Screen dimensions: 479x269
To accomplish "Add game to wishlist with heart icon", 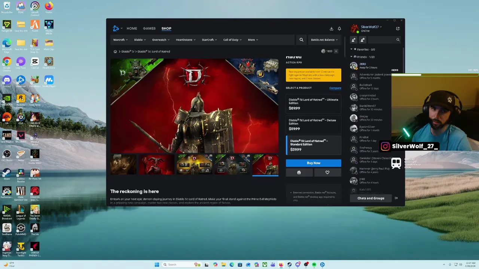I will (x=327, y=173).
